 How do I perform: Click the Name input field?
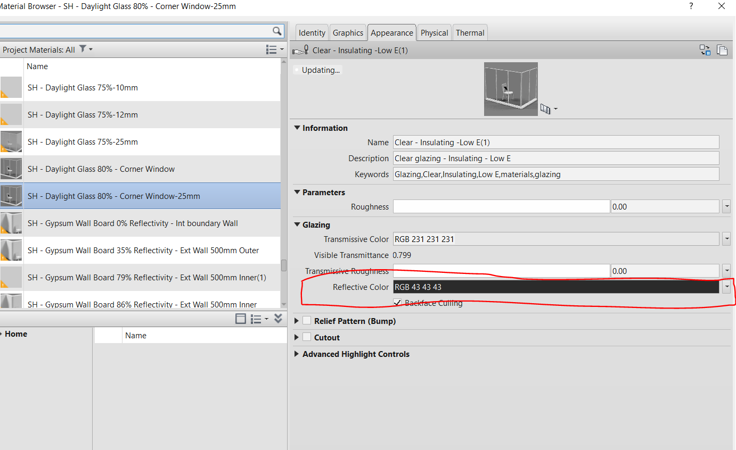click(556, 142)
